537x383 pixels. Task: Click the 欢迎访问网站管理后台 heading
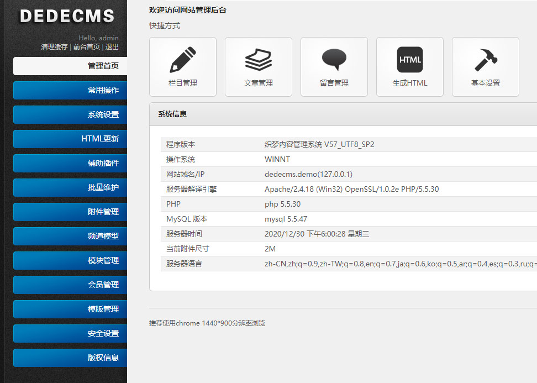[188, 11]
